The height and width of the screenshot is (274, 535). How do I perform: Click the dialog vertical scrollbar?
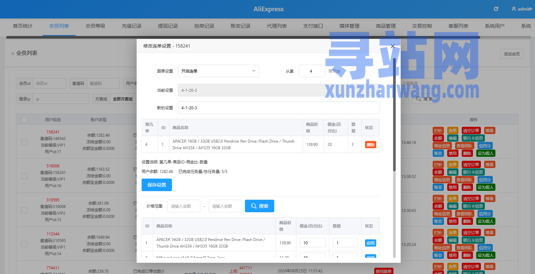click(x=394, y=115)
